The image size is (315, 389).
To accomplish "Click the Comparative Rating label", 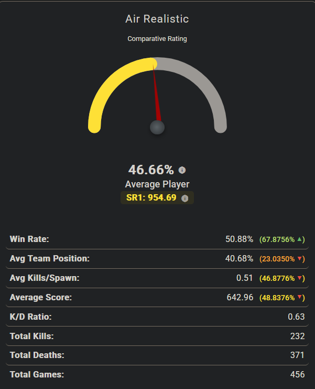I will pos(157,39).
